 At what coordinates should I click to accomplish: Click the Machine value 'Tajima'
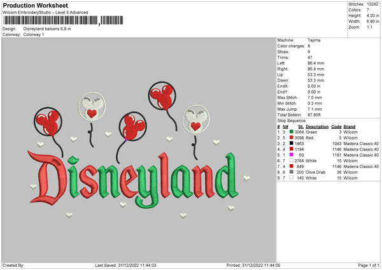(314, 40)
